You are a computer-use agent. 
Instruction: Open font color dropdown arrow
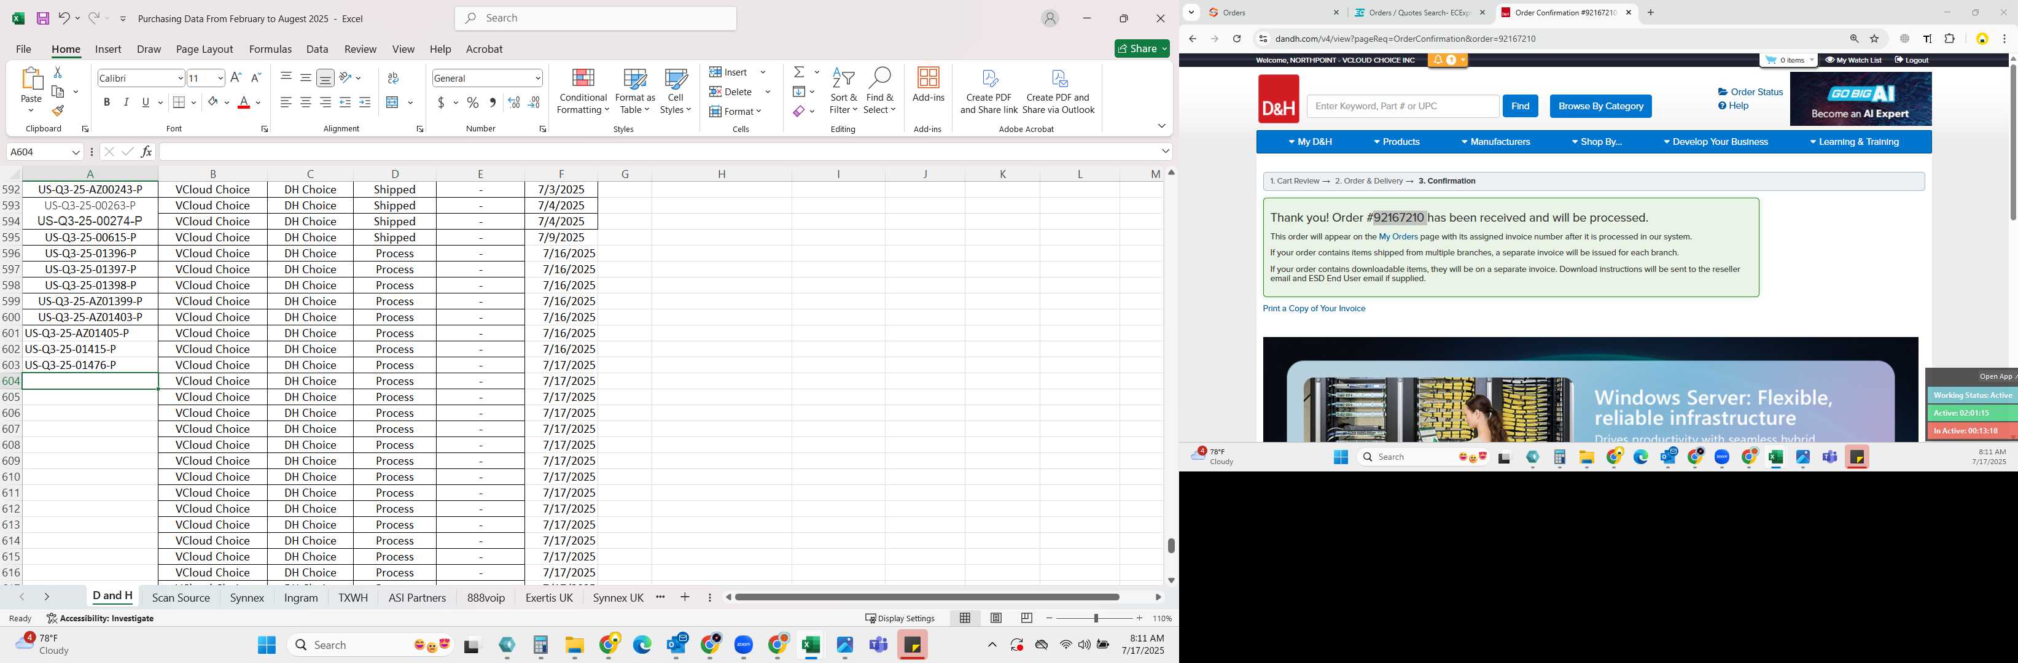pyautogui.click(x=258, y=102)
